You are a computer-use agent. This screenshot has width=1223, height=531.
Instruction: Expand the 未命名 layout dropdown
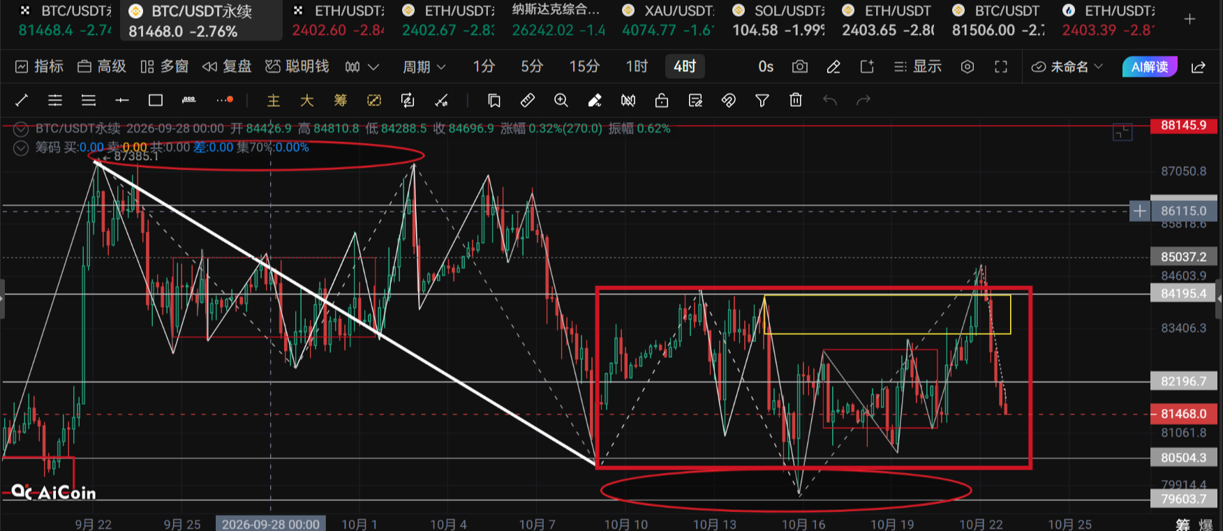(1068, 66)
